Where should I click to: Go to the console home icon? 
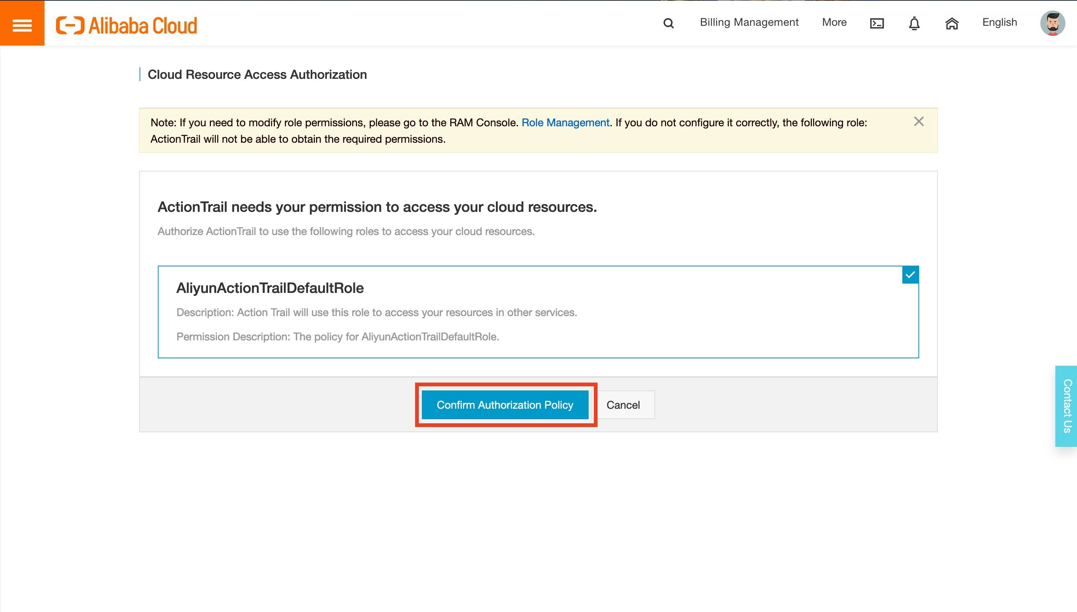[x=952, y=24]
